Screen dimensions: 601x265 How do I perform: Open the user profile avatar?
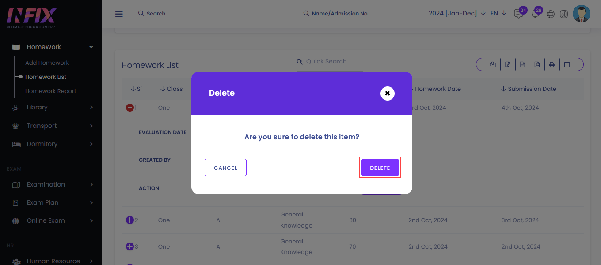coord(582,14)
